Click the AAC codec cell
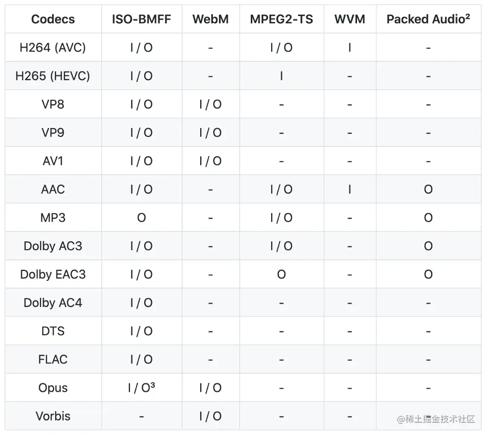Screen dimensions: 487x436 tap(53, 189)
